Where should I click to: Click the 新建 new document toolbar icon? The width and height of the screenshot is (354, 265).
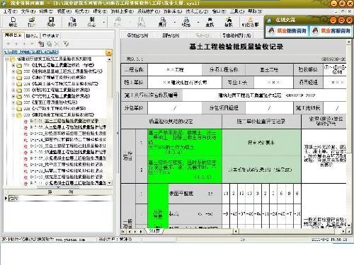click(x=13, y=22)
